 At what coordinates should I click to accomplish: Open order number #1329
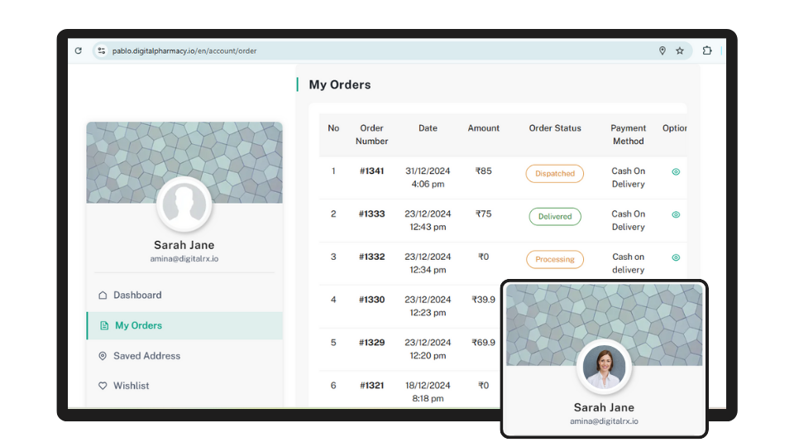(x=371, y=343)
